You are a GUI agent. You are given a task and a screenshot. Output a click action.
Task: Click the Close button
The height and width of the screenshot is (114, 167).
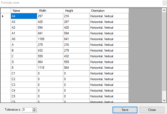[x=152, y=110]
